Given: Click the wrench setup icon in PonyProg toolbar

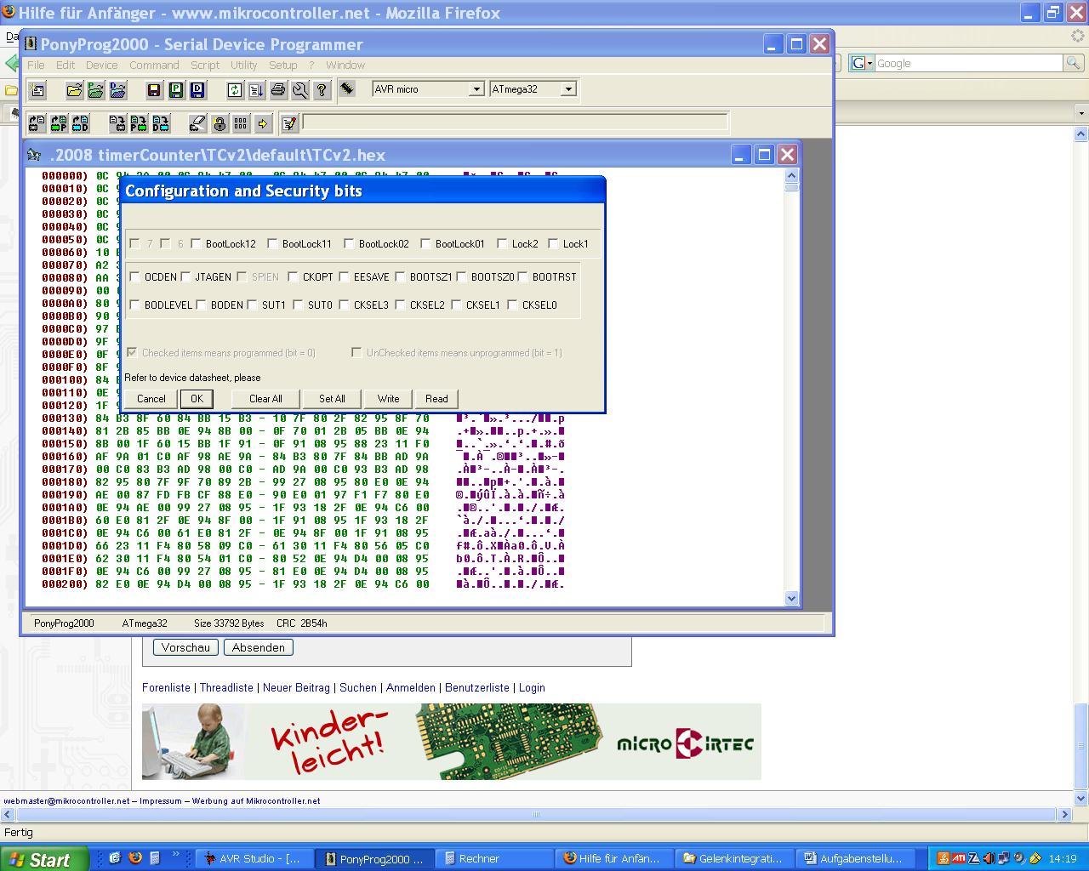Looking at the screenshot, I should (299, 90).
